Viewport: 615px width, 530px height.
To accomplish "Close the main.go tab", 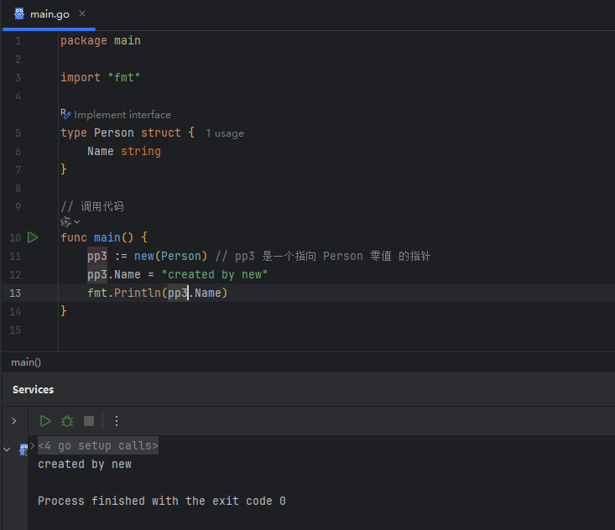I will coord(82,13).
